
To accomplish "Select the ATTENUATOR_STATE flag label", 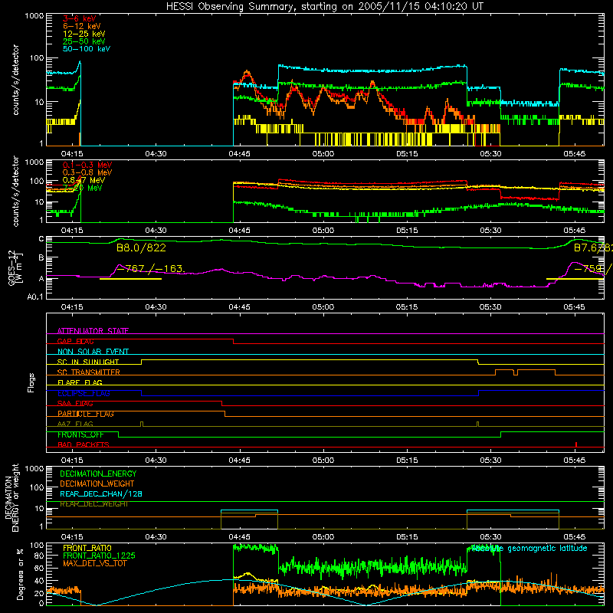I will (93, 331).
